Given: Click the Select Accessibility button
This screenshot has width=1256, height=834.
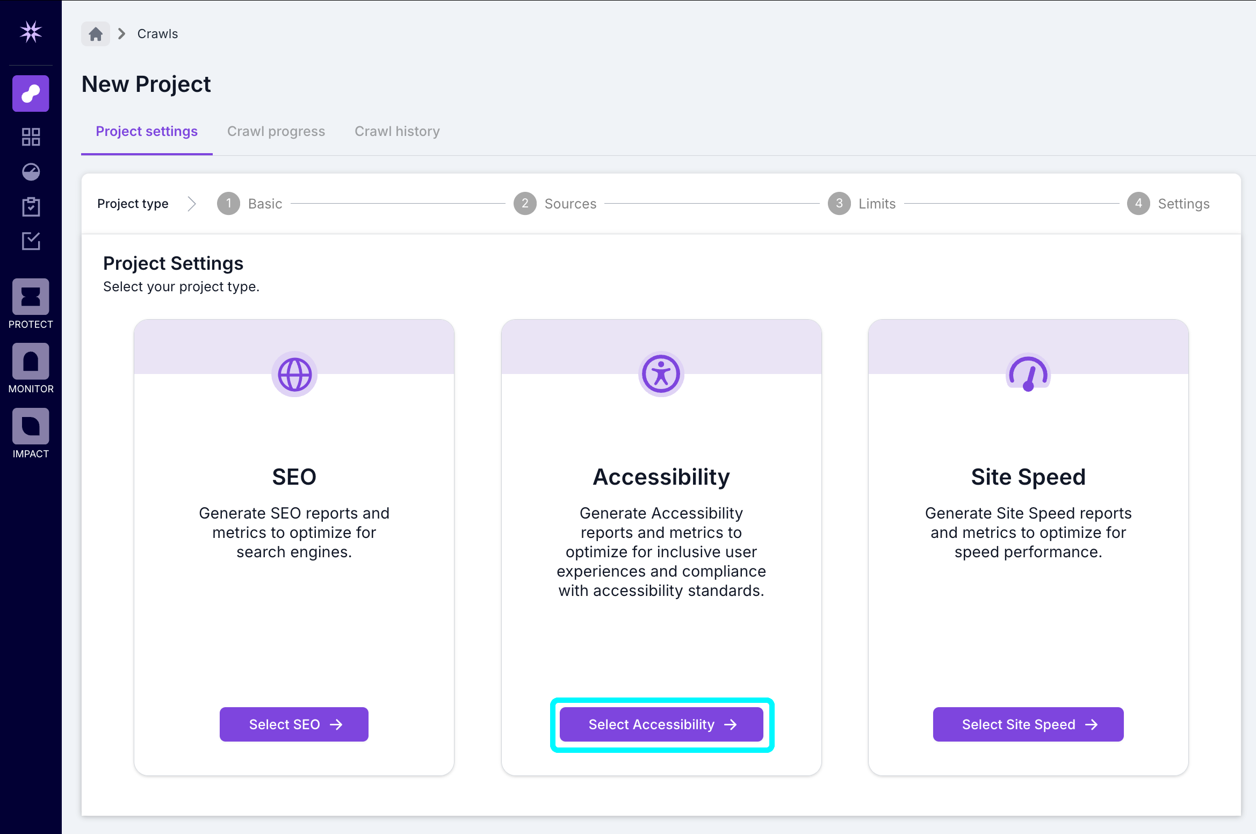Looking at the screenshot, I should coord(661,724).
